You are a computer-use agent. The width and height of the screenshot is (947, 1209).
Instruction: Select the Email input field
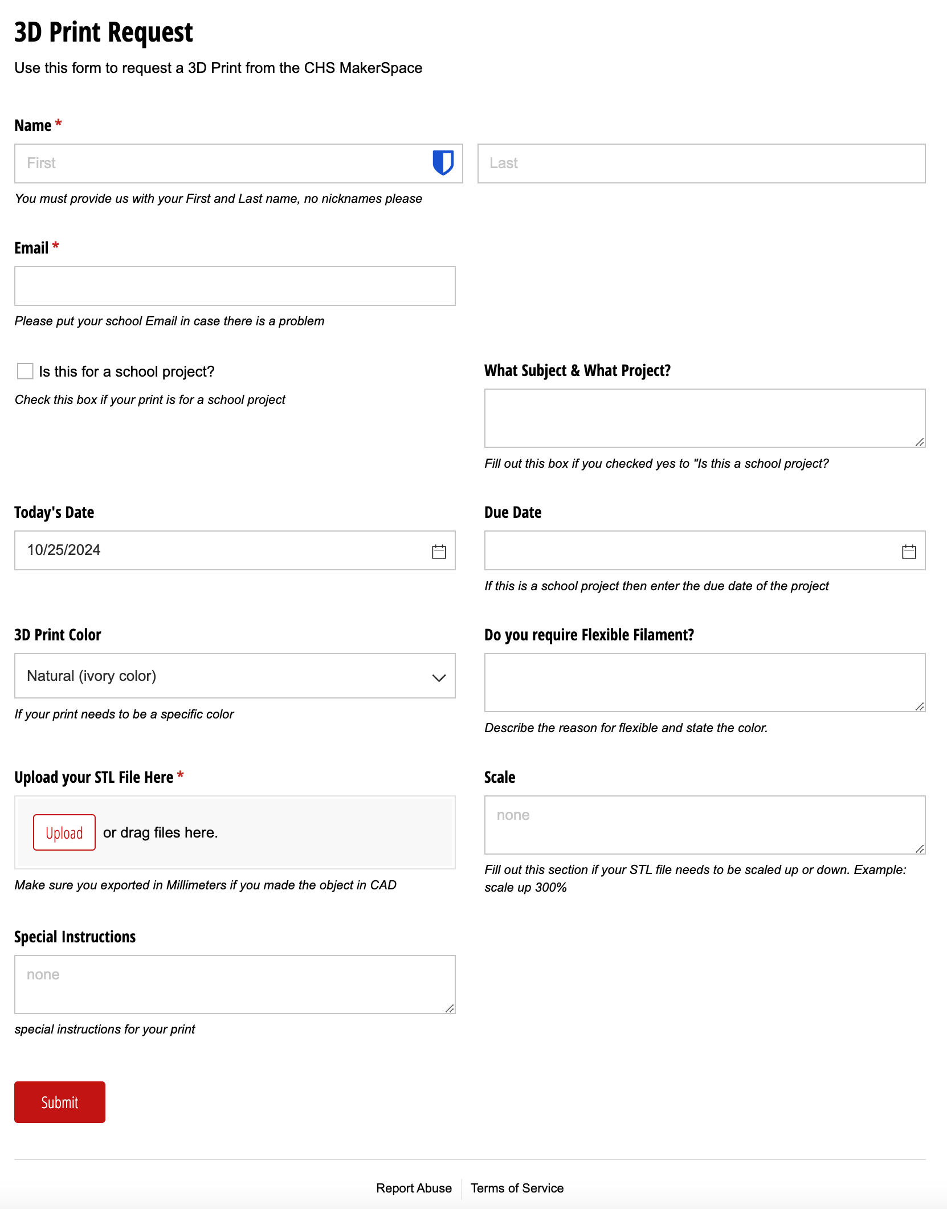(x=235, y=286)
